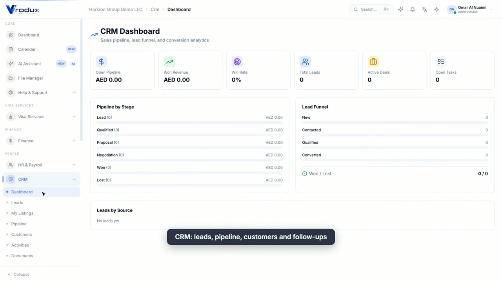Click the checklist icon on Open Tasks card

point(441,61)
